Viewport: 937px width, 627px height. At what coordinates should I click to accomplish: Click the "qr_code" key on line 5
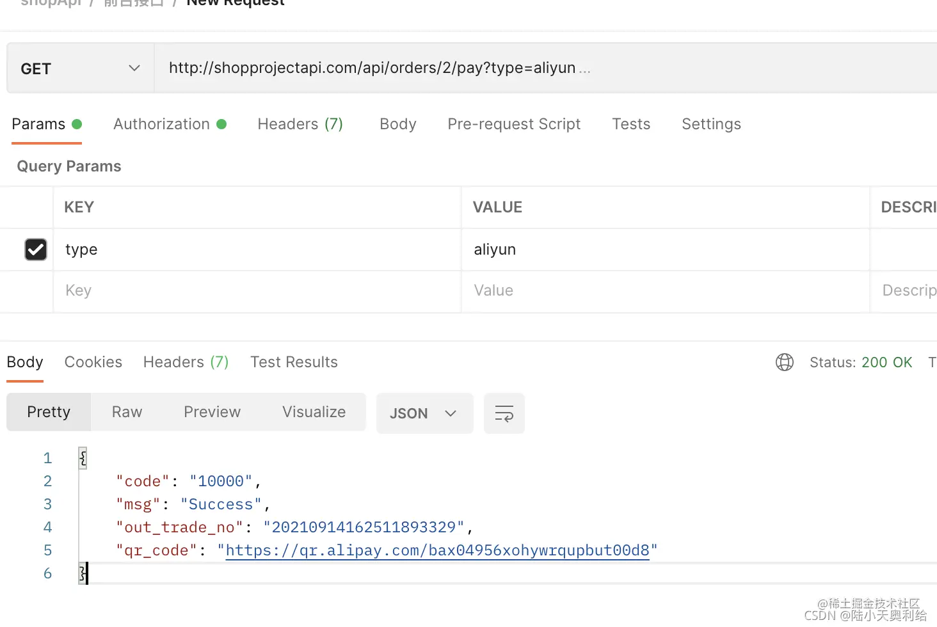[x=156, y=550]
